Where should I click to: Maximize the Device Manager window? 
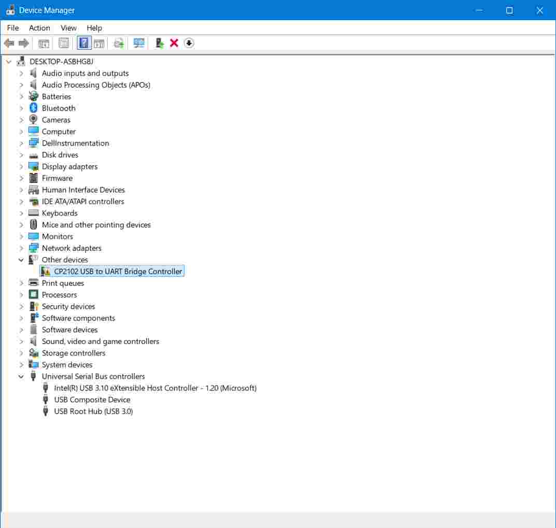click(x=509, y=10)
